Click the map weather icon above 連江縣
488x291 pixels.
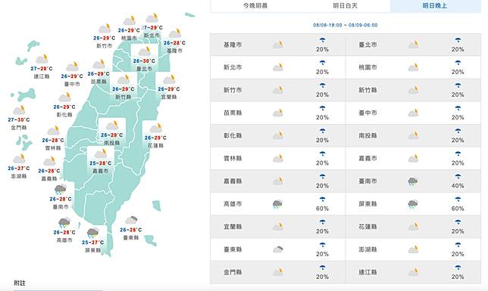42,59
